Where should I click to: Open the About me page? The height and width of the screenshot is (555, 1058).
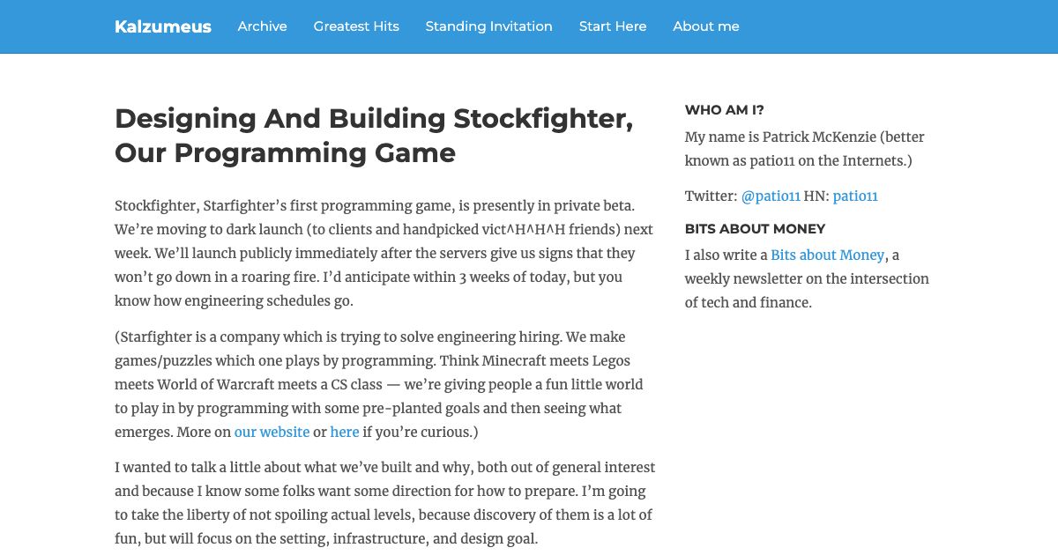tap(705, 26)
